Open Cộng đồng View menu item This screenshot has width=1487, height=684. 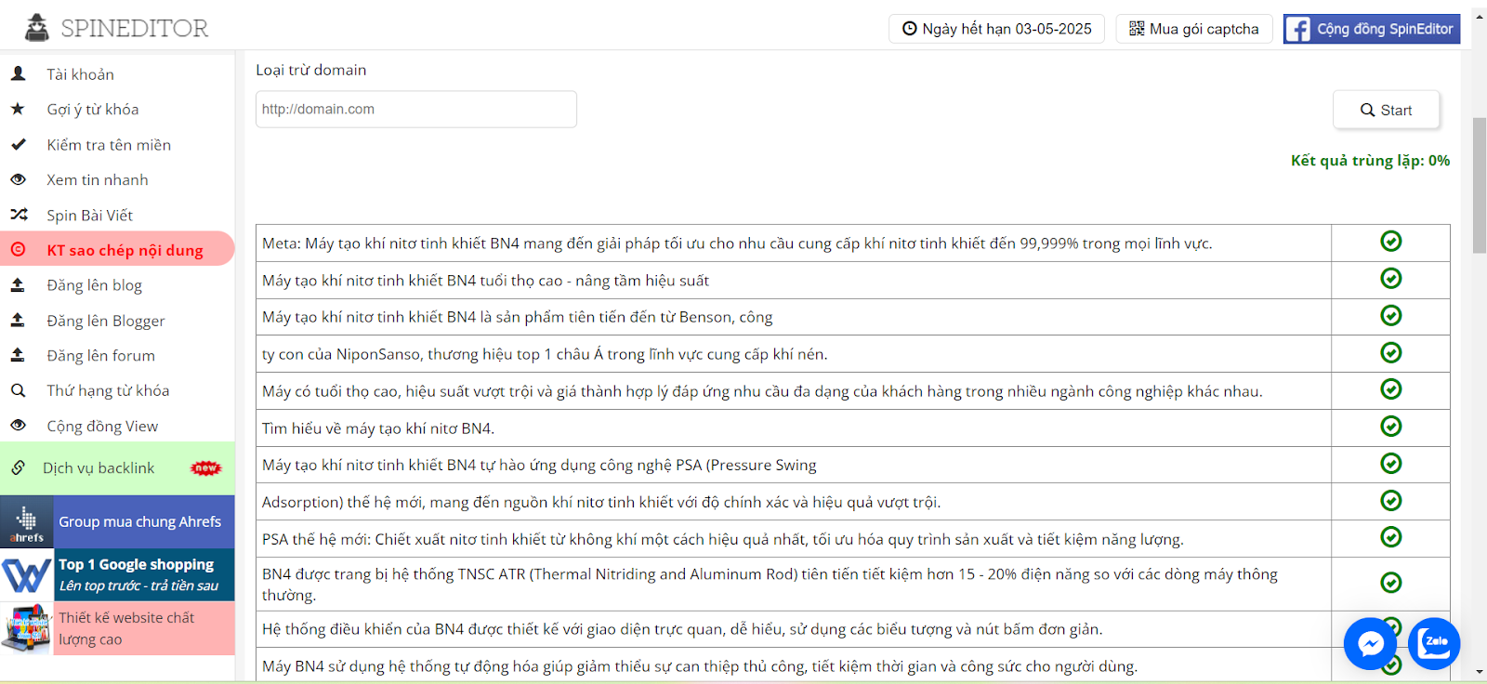tap(102, 426)
